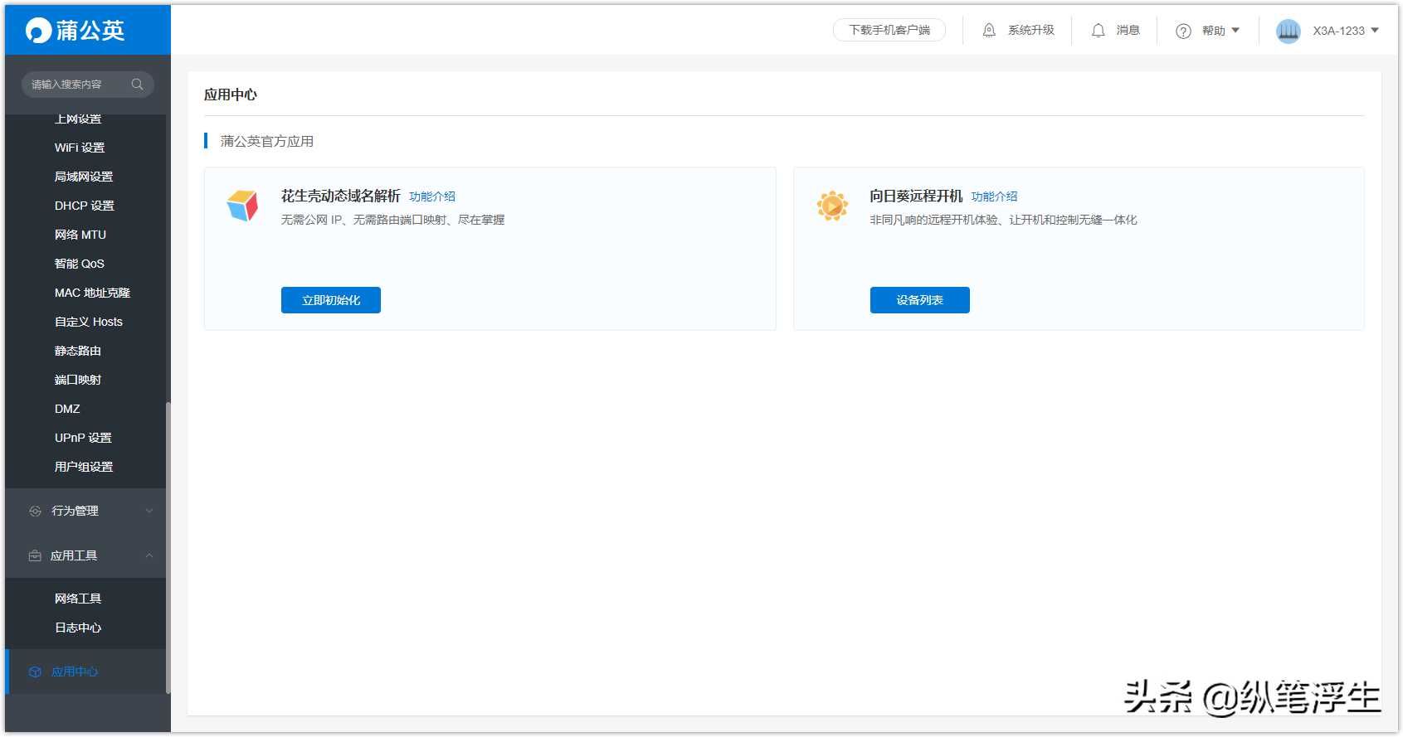Go to 静态路由 page

coord(78,351)
